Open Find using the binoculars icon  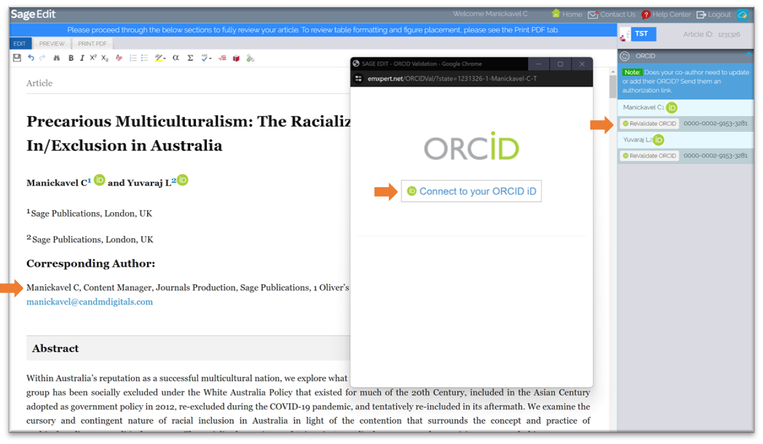[57, 58]
